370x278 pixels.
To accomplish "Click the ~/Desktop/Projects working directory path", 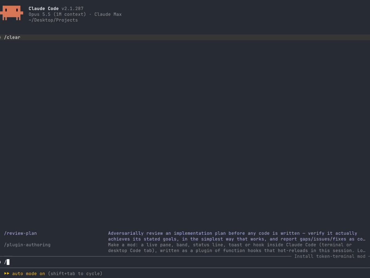I will point(53,20).
